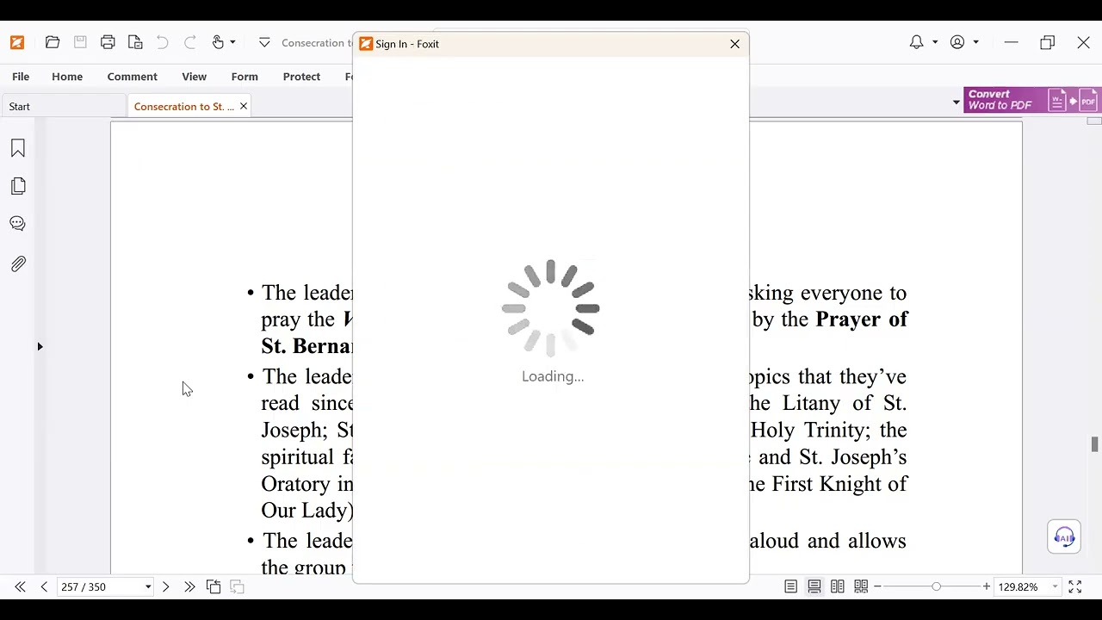Click the split view handle above the scrollbar
1102x620 pixels.
[1094, 121]
